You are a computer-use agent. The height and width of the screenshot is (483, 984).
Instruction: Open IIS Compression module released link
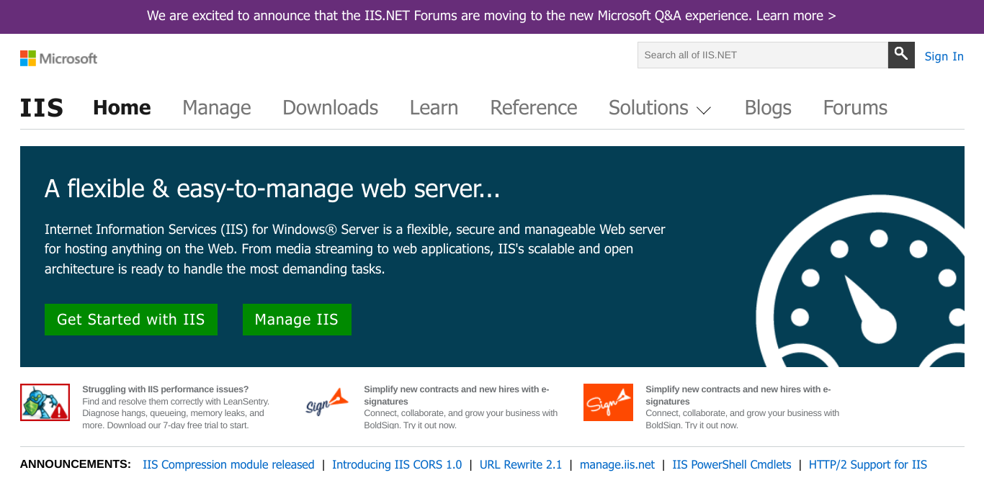coord(228,464)
